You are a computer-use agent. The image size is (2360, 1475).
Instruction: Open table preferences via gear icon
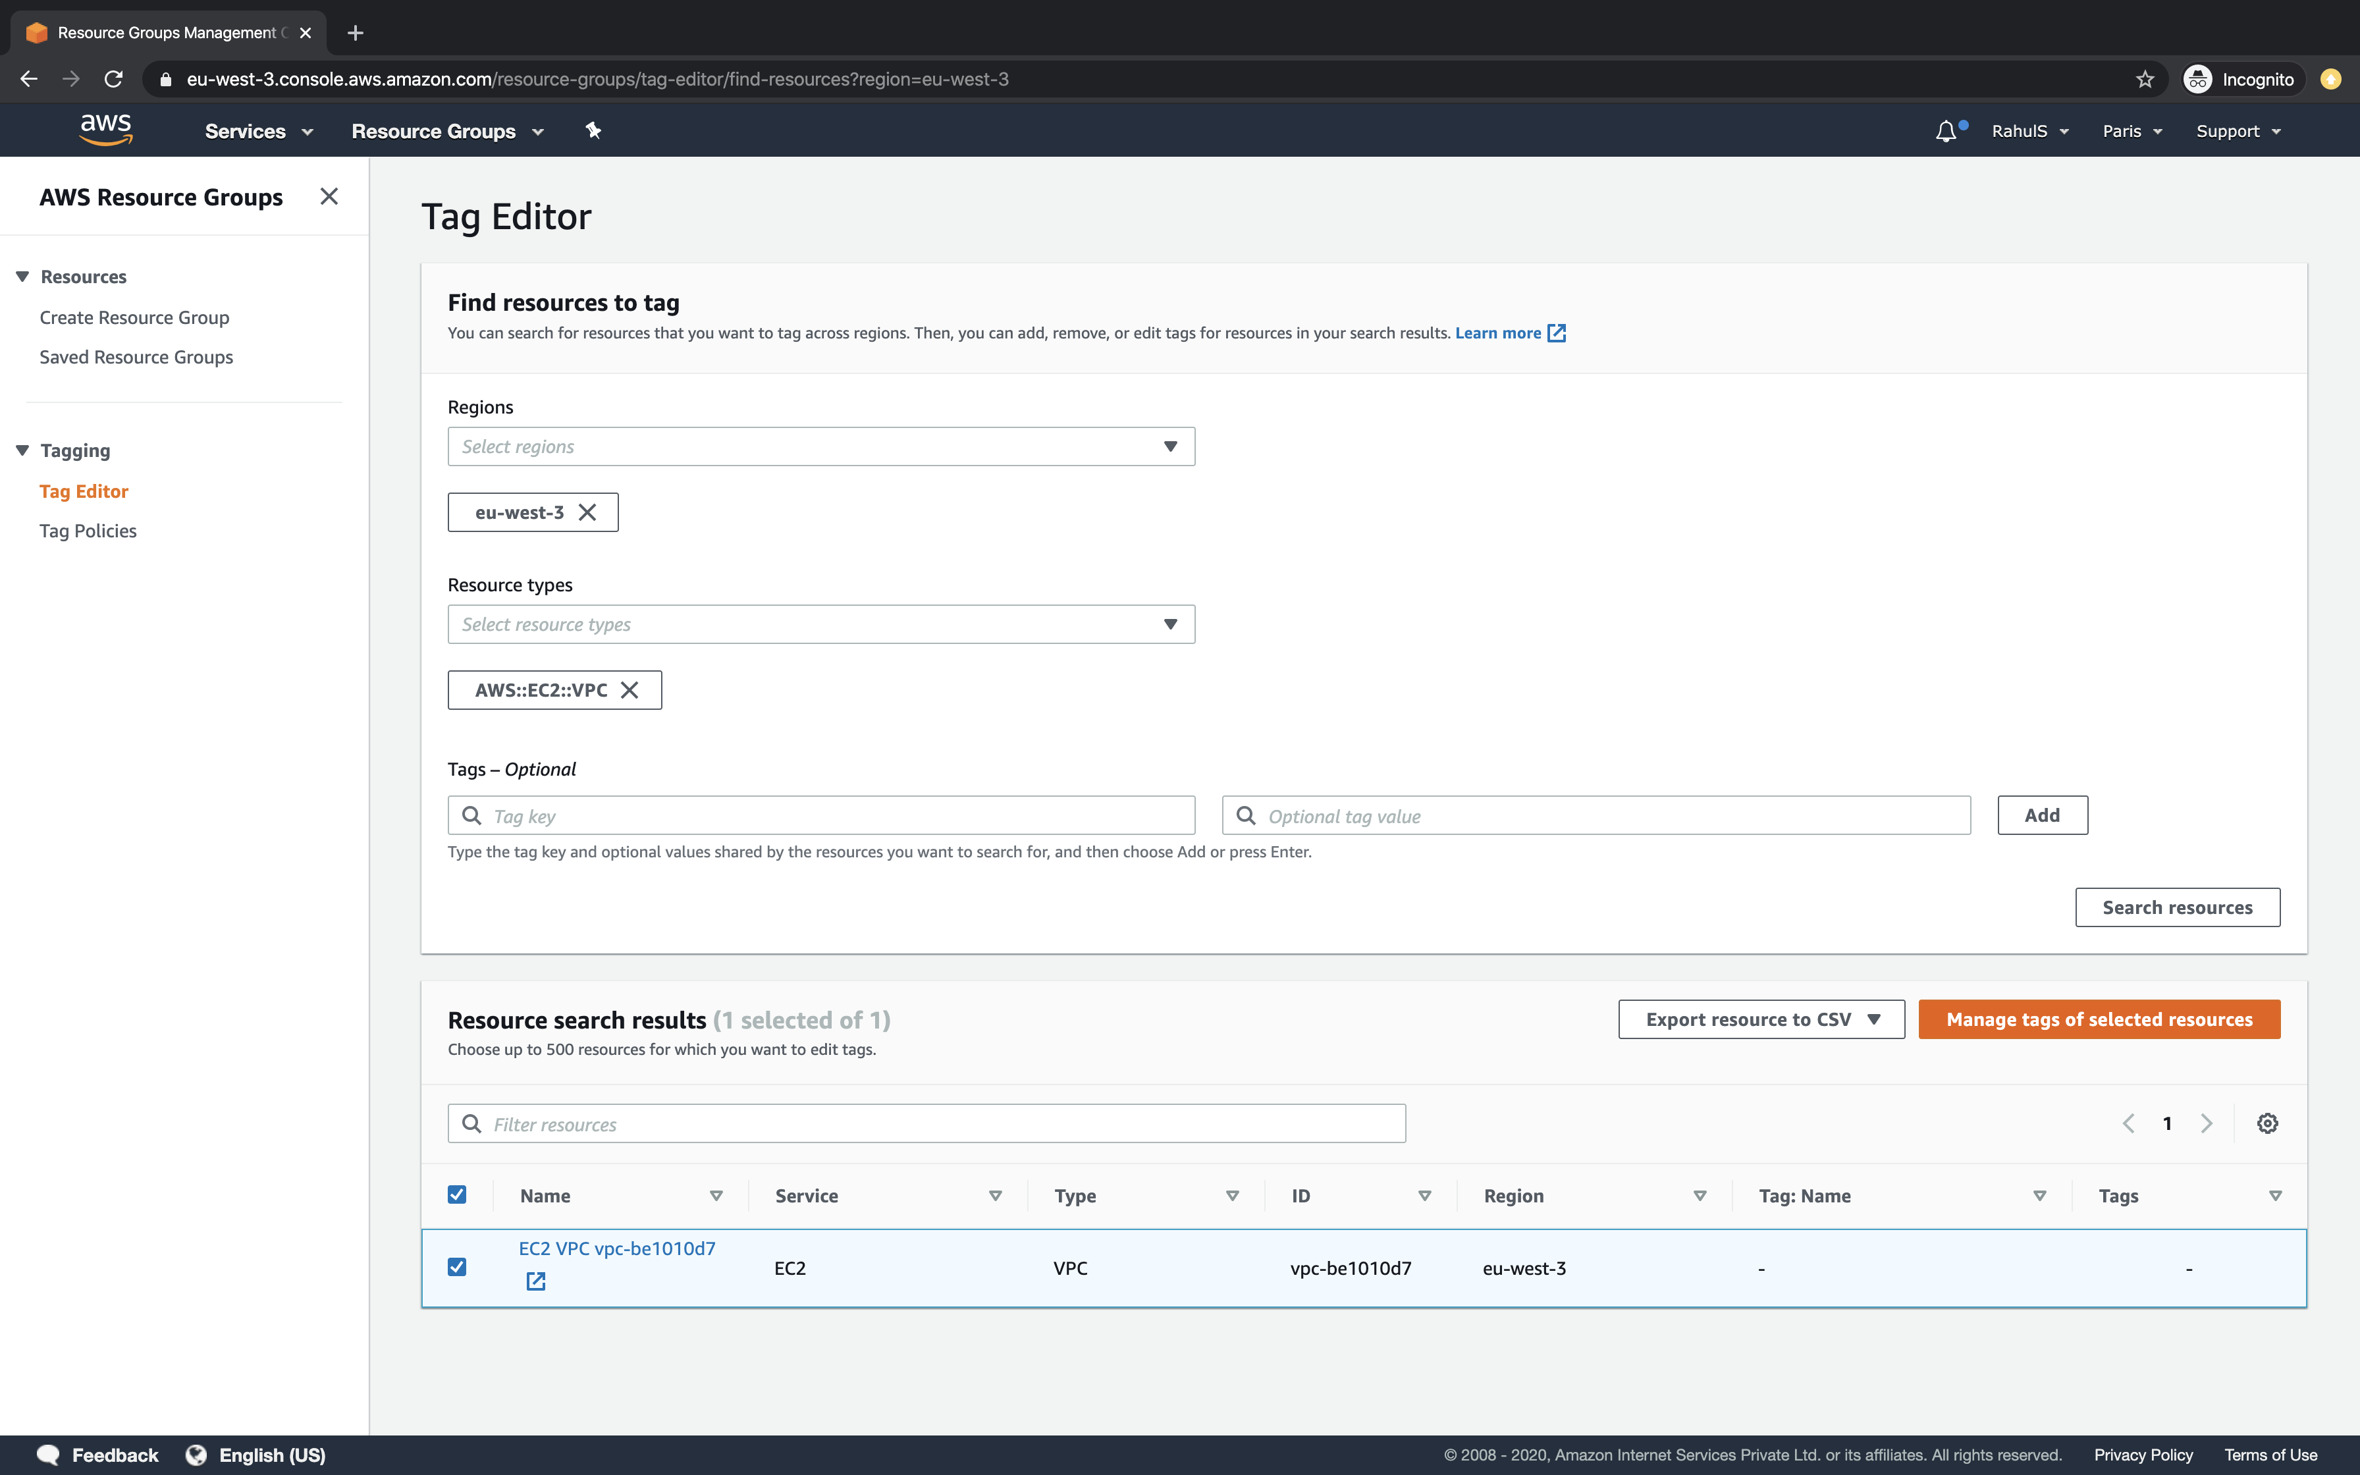(2267, 1123)
